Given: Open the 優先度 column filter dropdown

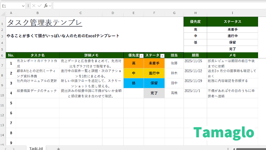Looking at the screenshot, I should click(141, 56).
